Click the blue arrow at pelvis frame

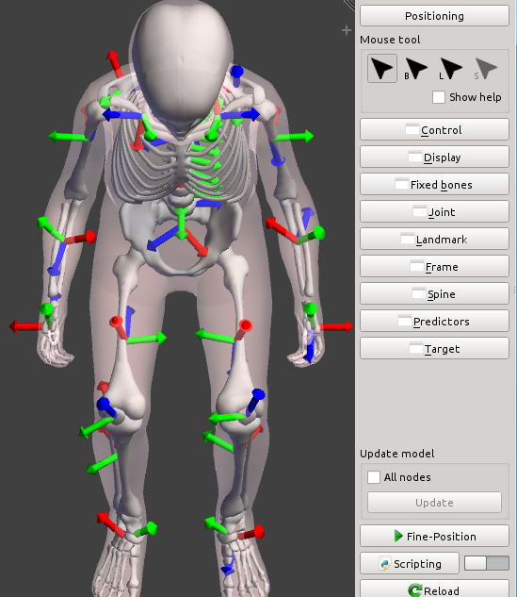click(162, 240)
